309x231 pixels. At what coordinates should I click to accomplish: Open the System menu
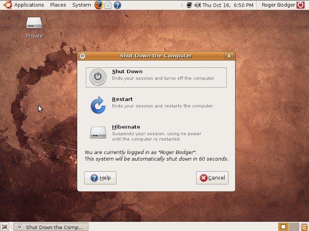click(x=82, y=5)
